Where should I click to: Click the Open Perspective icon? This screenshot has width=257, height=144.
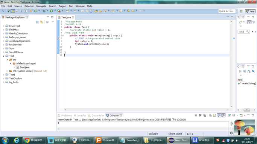[x=241, y=11]
